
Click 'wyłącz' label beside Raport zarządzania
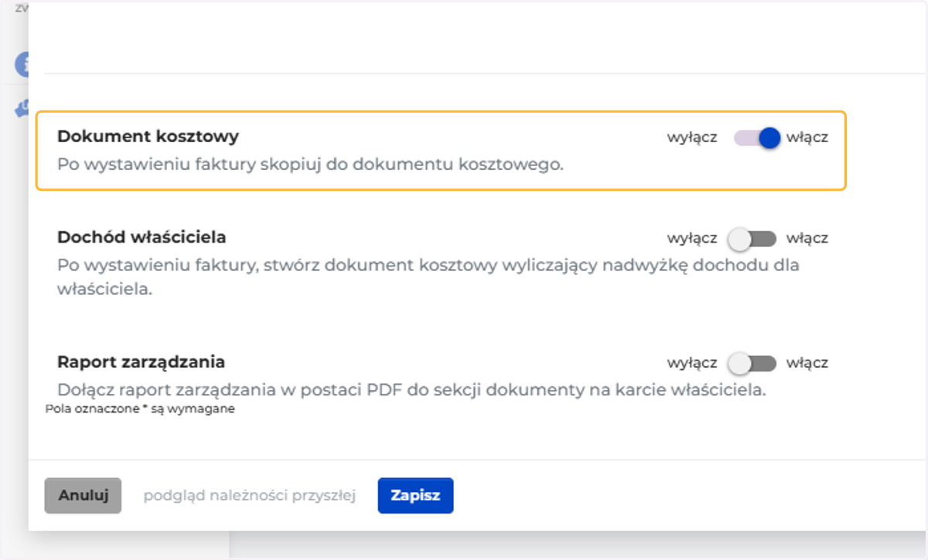click(692, 363)
